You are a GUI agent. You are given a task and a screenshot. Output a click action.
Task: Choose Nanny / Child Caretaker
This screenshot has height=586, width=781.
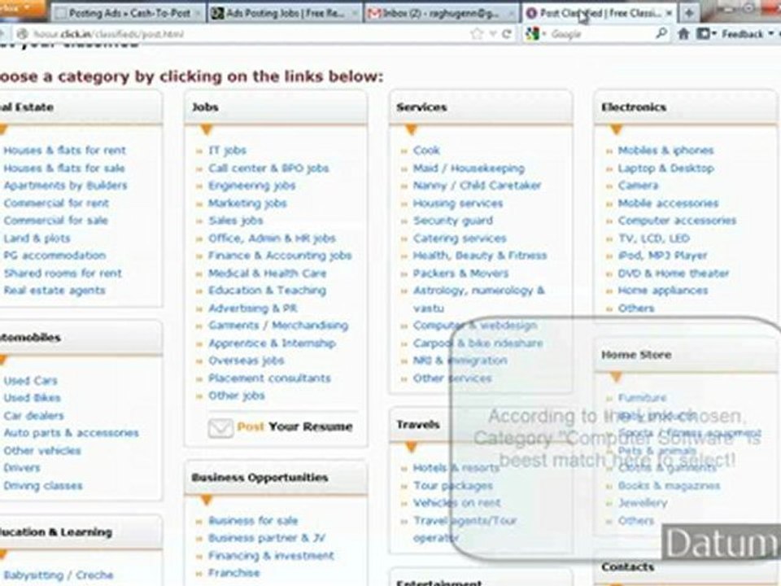pos(478,186)
